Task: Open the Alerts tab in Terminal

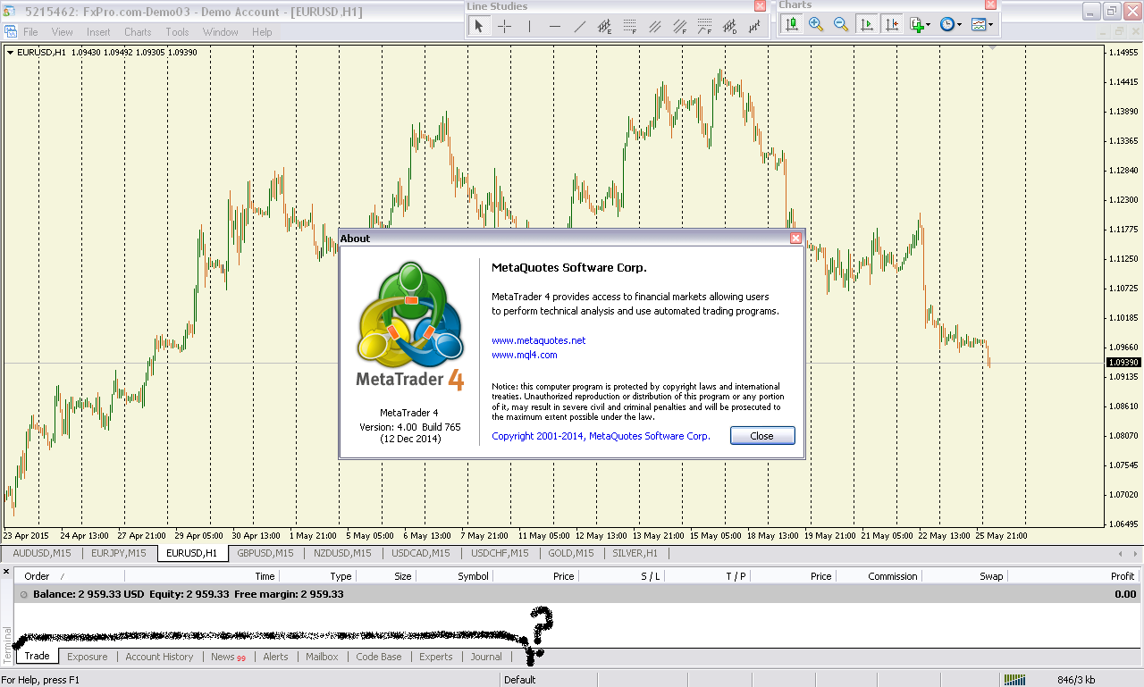Action: tap(275, 657)
